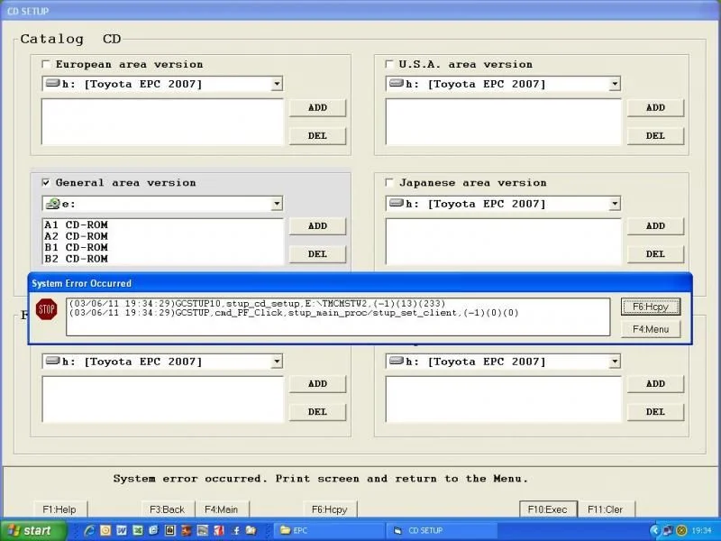Click the error line containing 'stup_cd_setup'
721x541 pixels.
(x=257, y=304)
